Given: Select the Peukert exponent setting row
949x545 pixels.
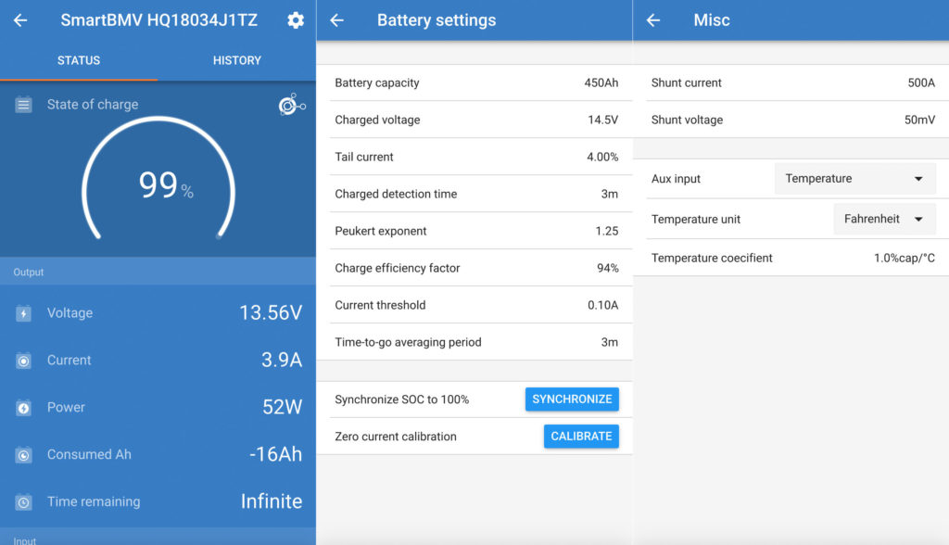Looking at the screenshot, I should (475, 231).
